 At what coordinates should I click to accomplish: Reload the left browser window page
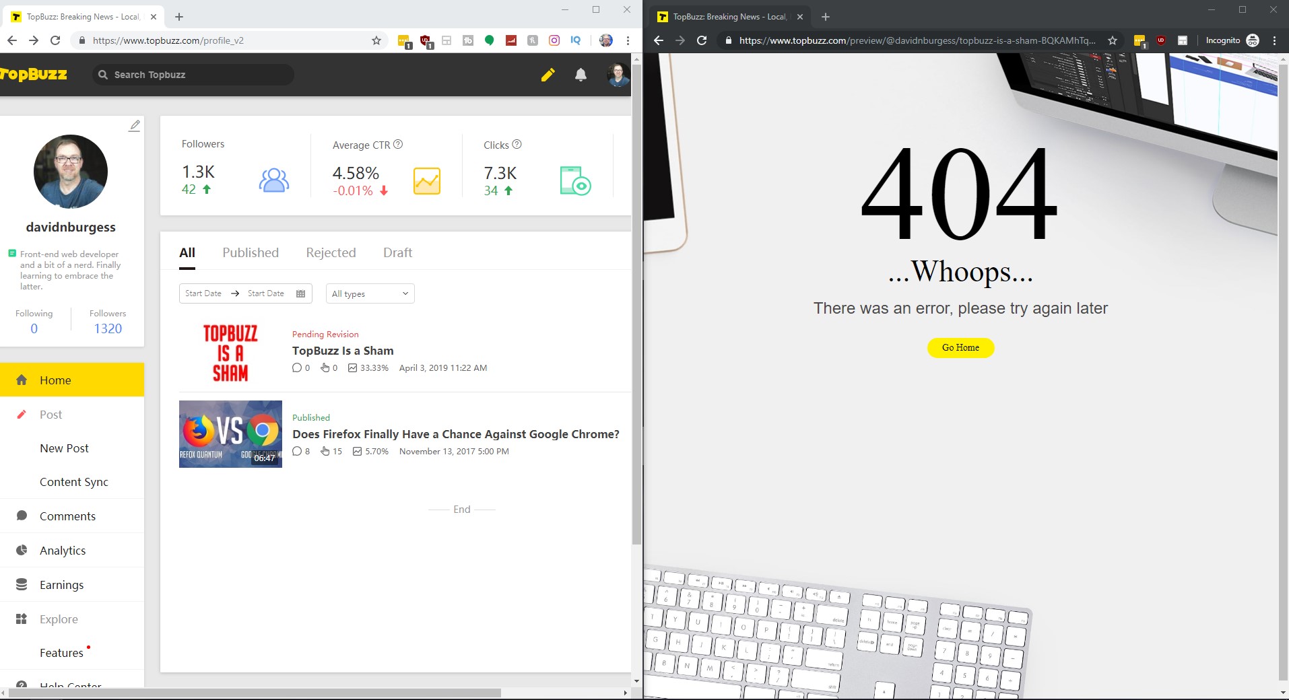click(55, 40)
